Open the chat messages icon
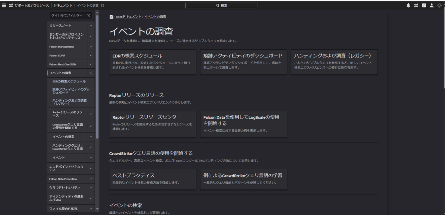The image size is (445, 215). (416, 6)
